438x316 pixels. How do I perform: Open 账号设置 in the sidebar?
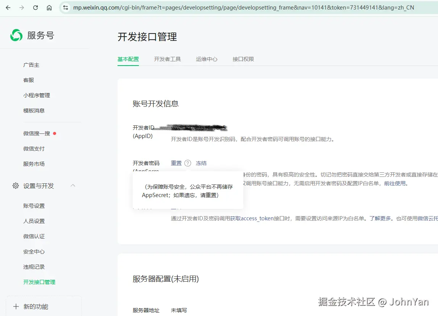pos(34,206)
